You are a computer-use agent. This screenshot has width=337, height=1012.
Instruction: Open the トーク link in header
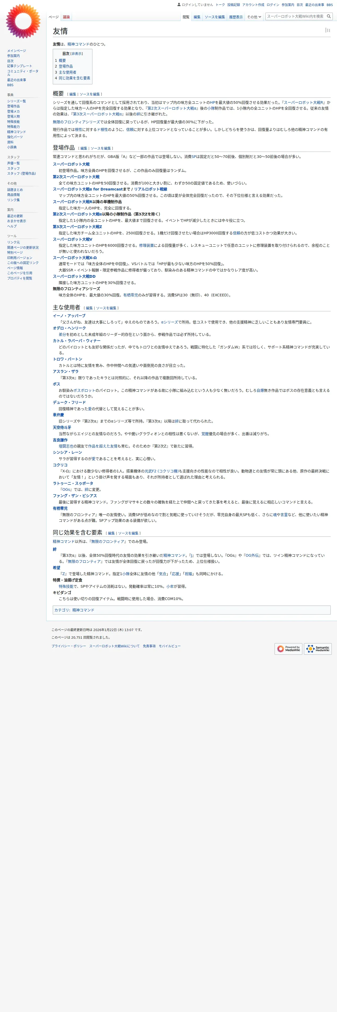220,5
